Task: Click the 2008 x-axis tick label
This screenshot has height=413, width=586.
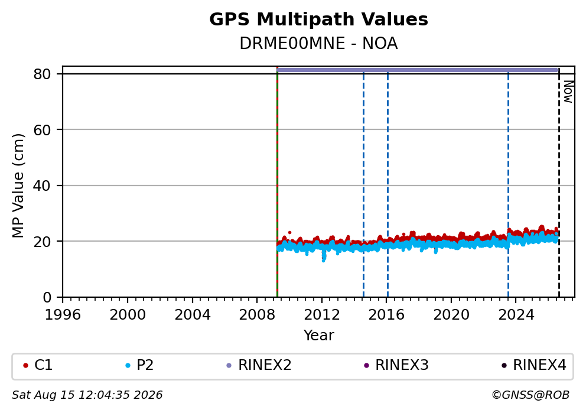Action: [x=257, y=315]
